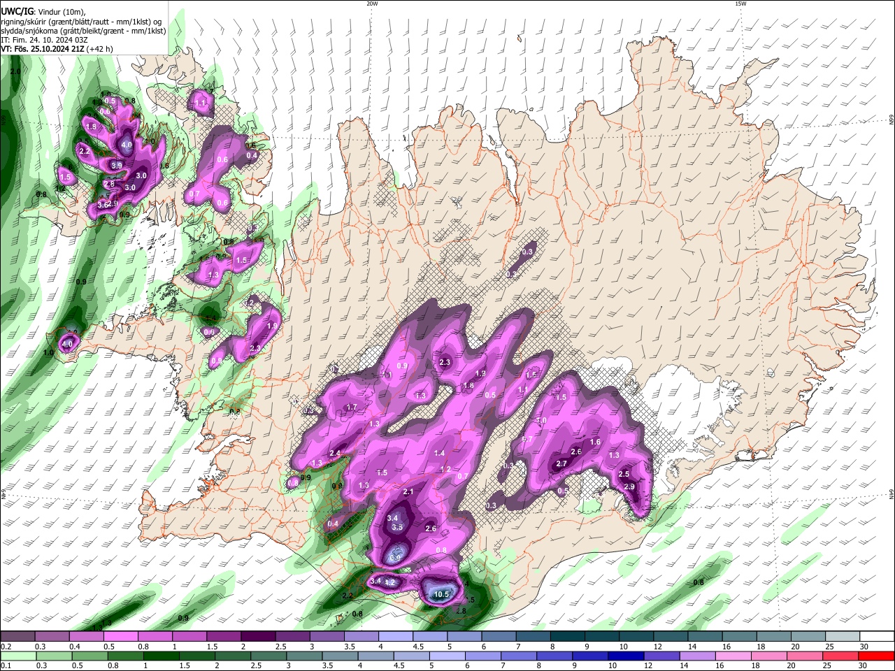Viewport: 895px width, 671px height.
Task: Click the 1.7 snowfall value label
Action: click(x=352, y=407)
